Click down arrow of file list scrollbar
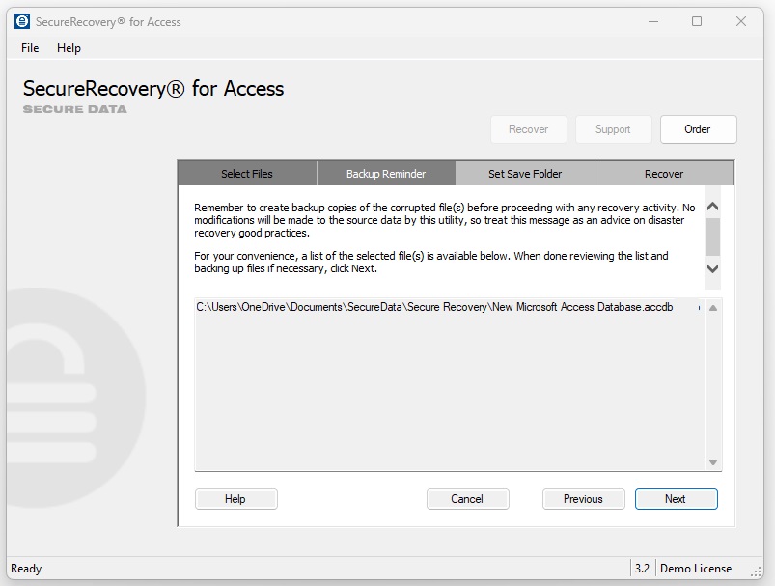This screenshot has width=775, height=586. (x=713, y=462)
